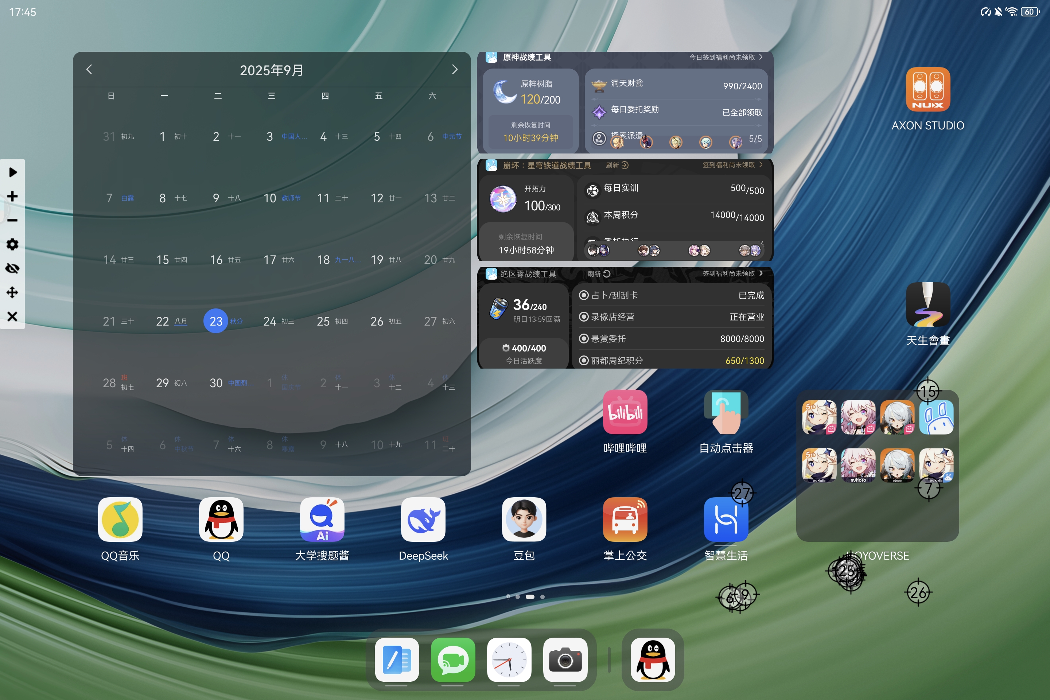Launch 自动点击器 auto clicker app
The width and height of the screenshot is (1050, 700).
[x=726, y=412]
